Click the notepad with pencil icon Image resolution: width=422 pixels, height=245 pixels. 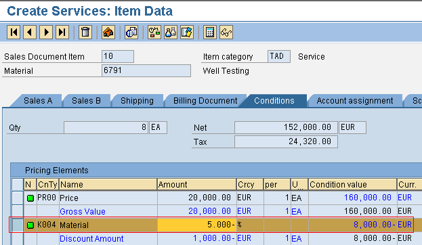click(x=187, y=32)
